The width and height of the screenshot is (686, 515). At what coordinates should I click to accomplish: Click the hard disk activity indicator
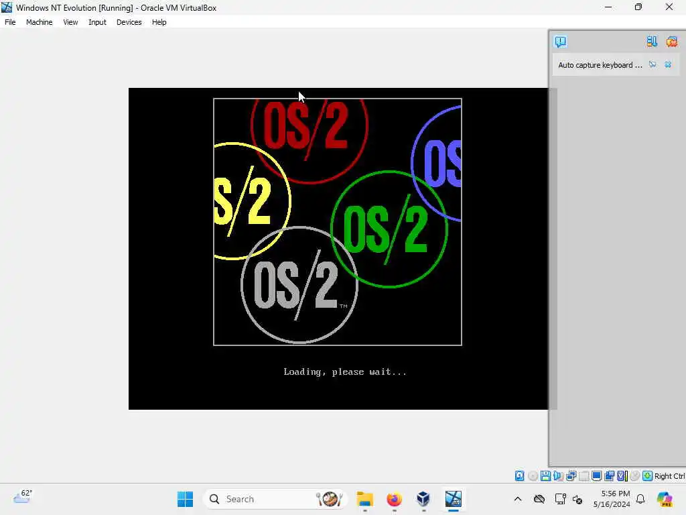(519, 476)
